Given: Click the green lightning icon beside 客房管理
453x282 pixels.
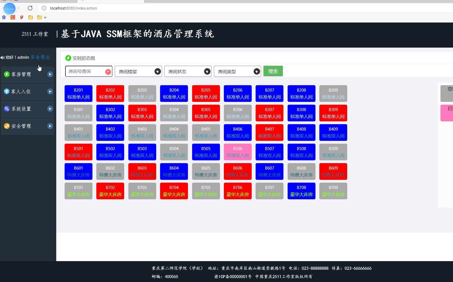Looking at the screenshot, I should (7, 74).
